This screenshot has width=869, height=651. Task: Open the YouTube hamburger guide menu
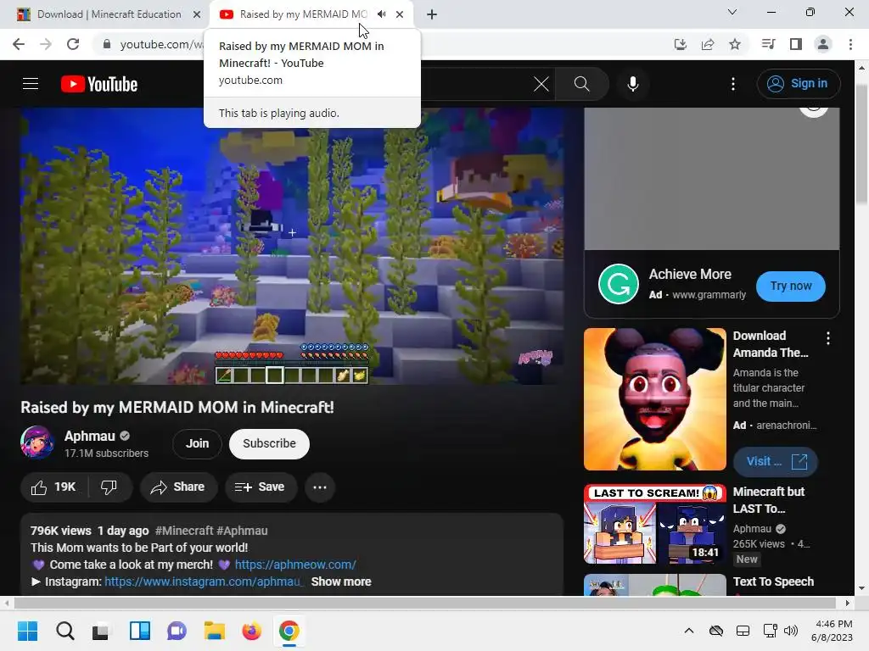(31, 84)
